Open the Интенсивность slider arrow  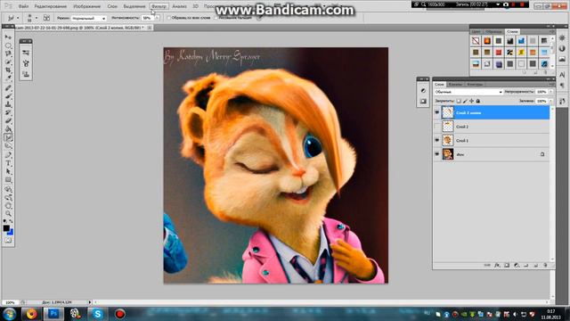[157, 18]
